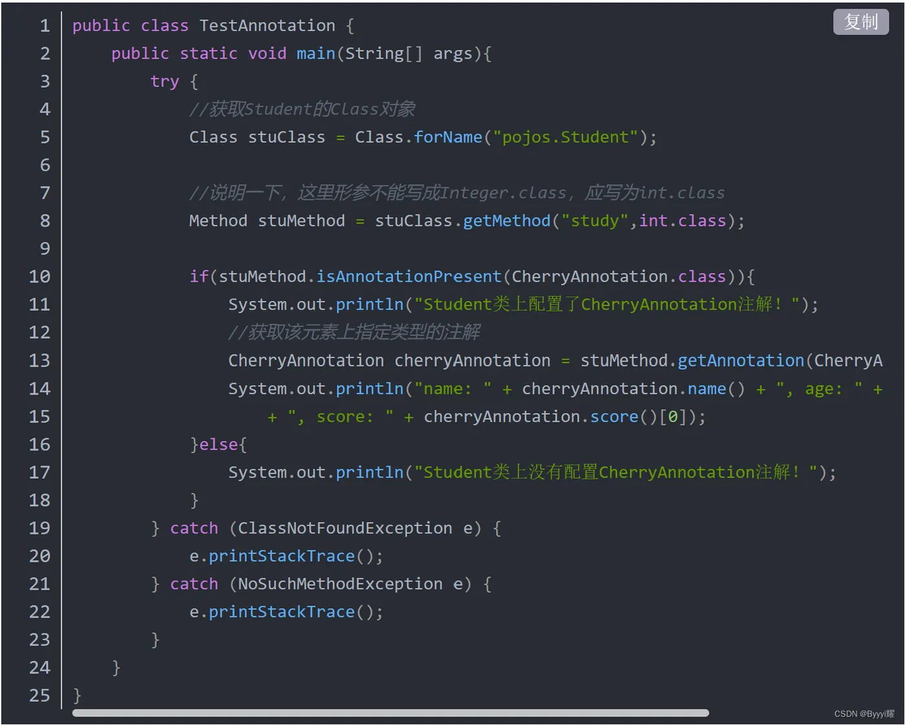The width and height of the screenshot is (905, 725).
Task: Click getMethod call on line 8
Action: [506, 221]
